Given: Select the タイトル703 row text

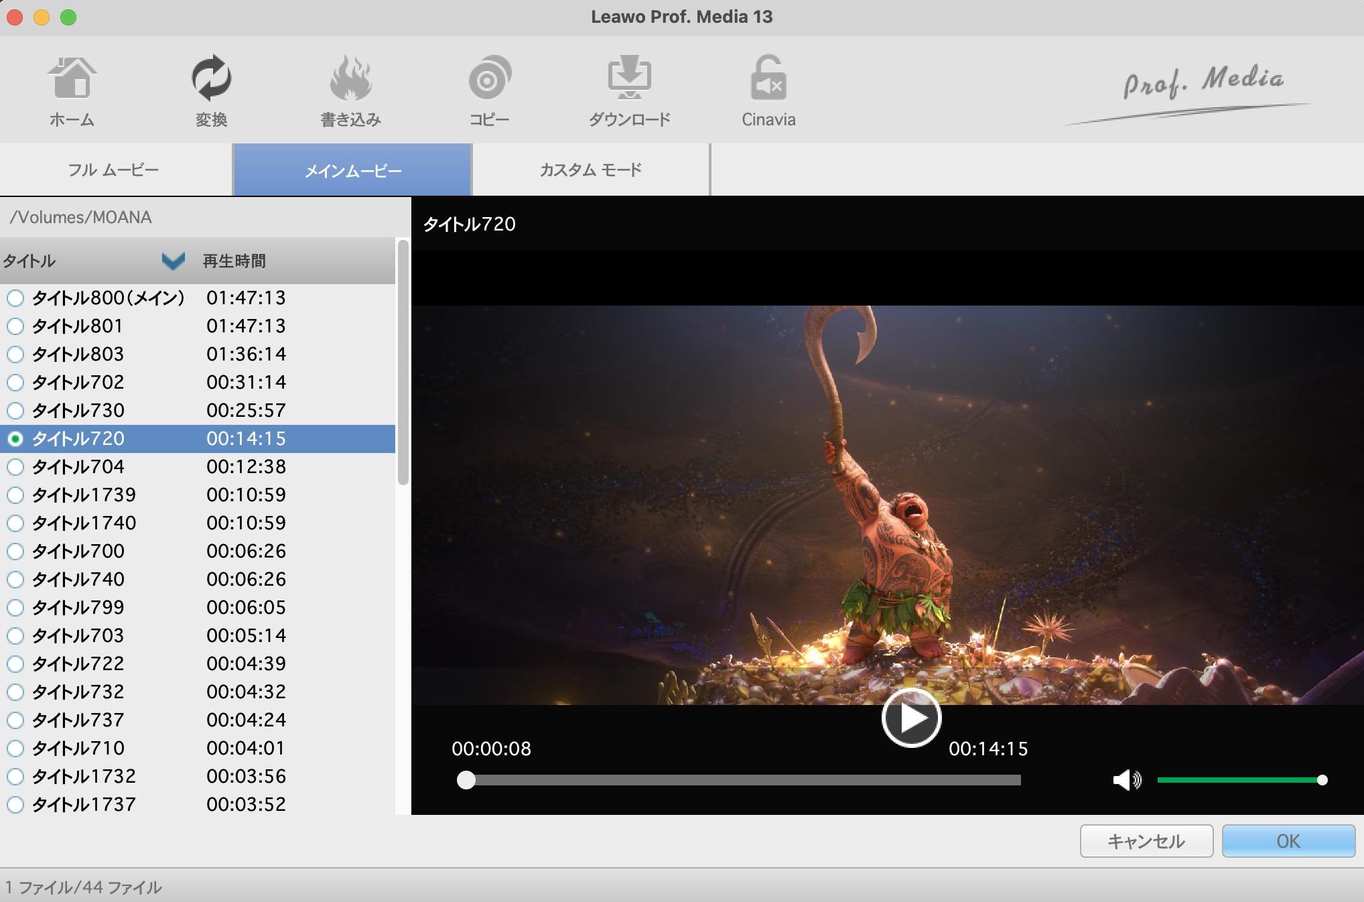Looking at the screenshot, I should [x=78, y=635].
